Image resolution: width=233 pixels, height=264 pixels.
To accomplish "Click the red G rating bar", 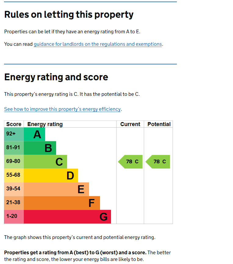I will coord(67,217).
